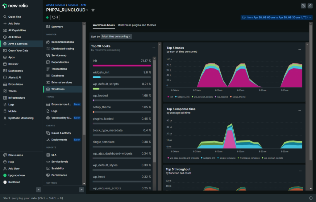Switch to the WordPress hooks tab
The image size is (316, 202).
click(x=104, y=25)
